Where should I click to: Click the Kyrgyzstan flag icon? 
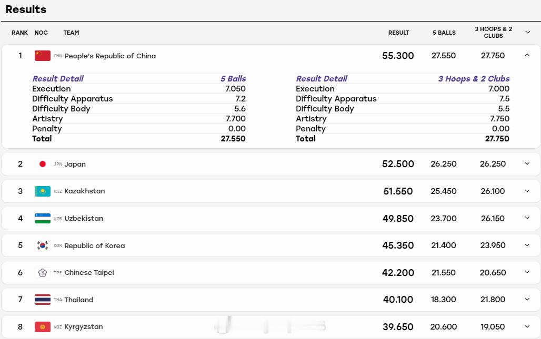tap(43, 326)
